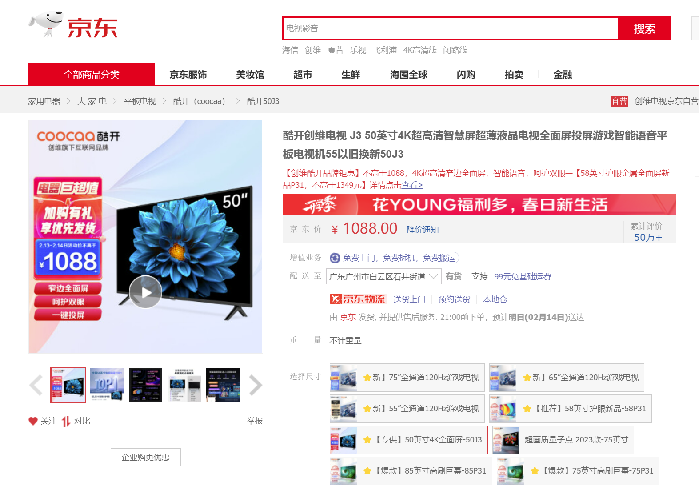Show previous product thumbnails with left arrow
Screen dimensions: 699x486
[x=36, y=385]
